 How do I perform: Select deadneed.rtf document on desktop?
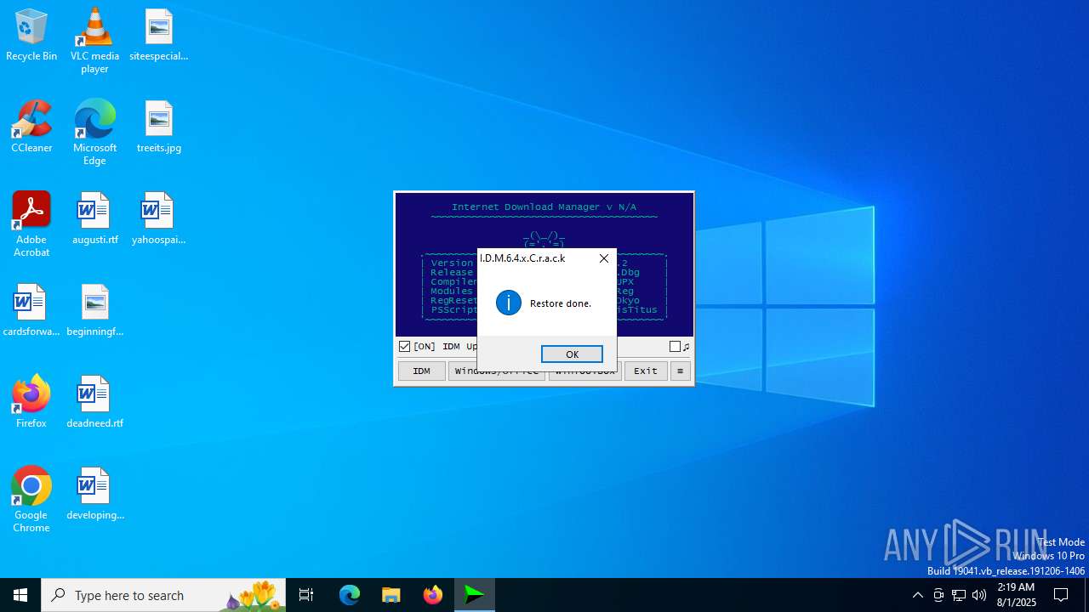point(94,402)
